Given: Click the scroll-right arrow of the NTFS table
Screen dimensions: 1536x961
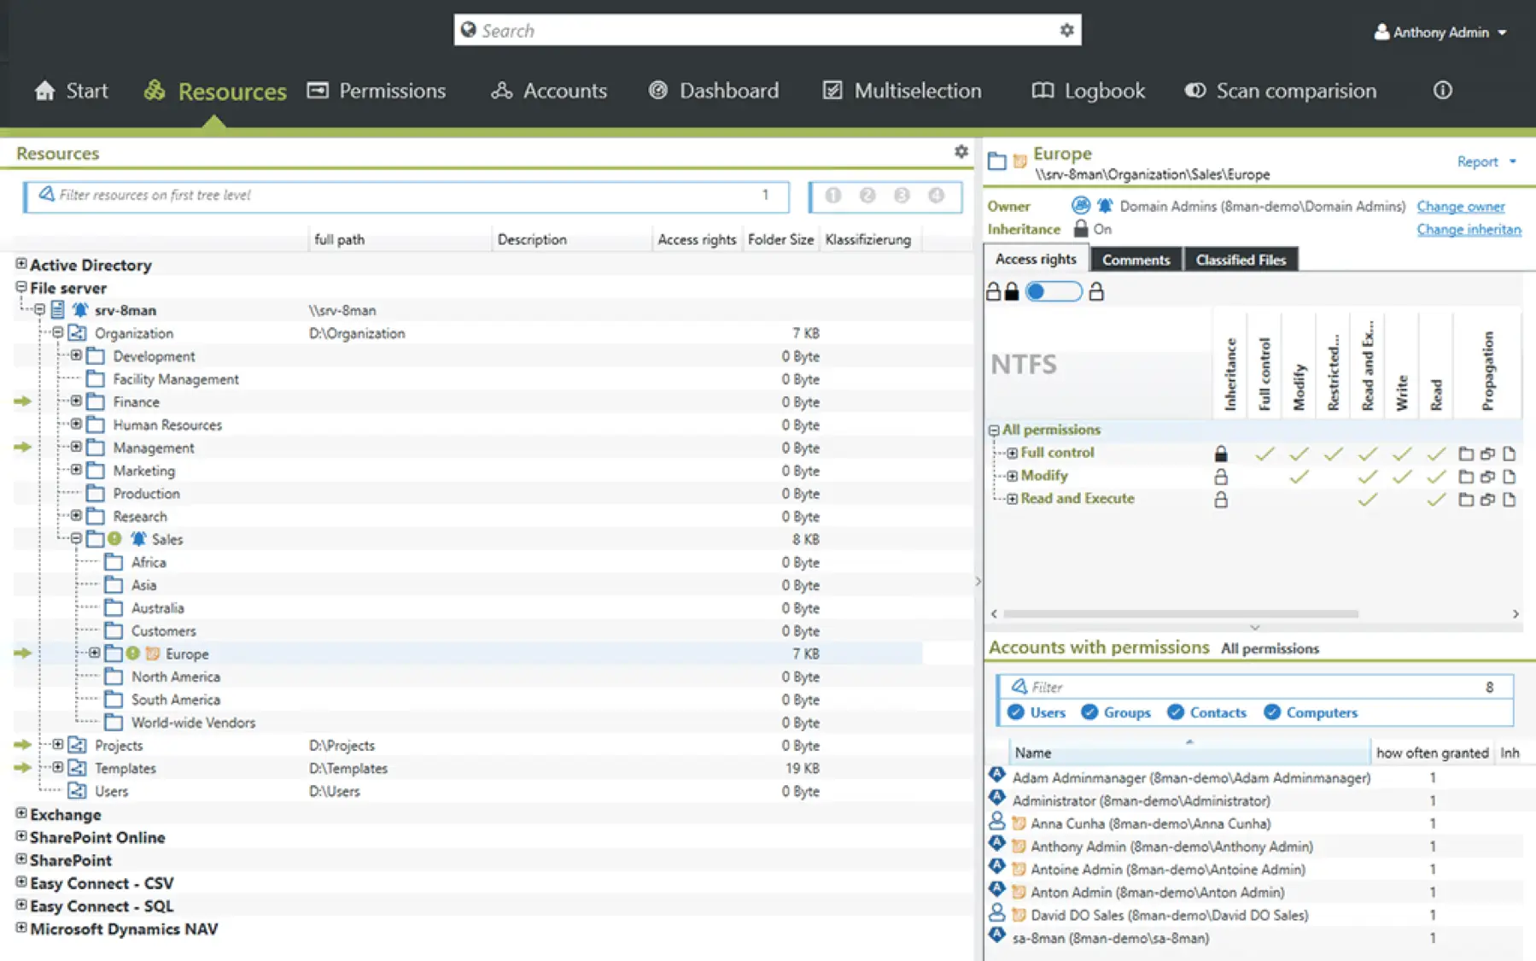Looking at the screenshot, I should [x=1516, y=613].
